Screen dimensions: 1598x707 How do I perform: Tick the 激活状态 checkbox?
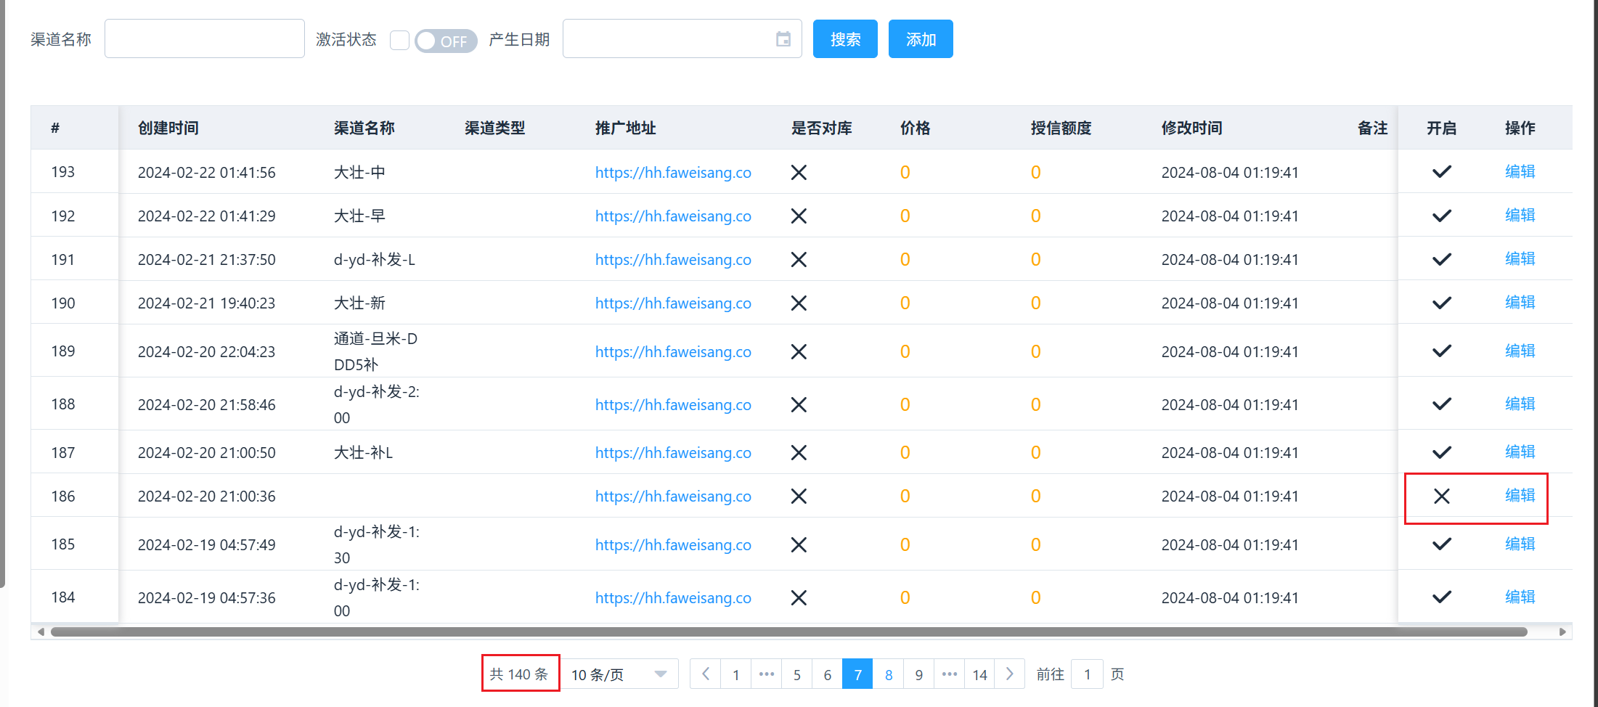399,40
